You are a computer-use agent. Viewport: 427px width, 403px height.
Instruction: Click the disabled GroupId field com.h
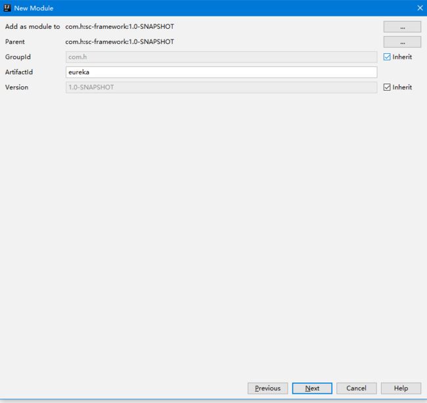pos(221,57)
